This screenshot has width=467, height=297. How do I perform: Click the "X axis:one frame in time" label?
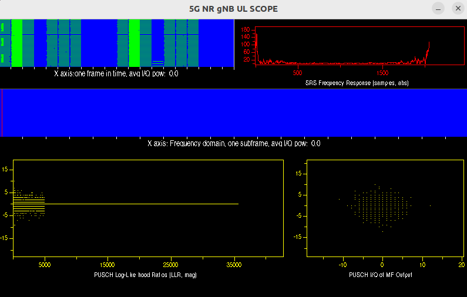[116, 74]
